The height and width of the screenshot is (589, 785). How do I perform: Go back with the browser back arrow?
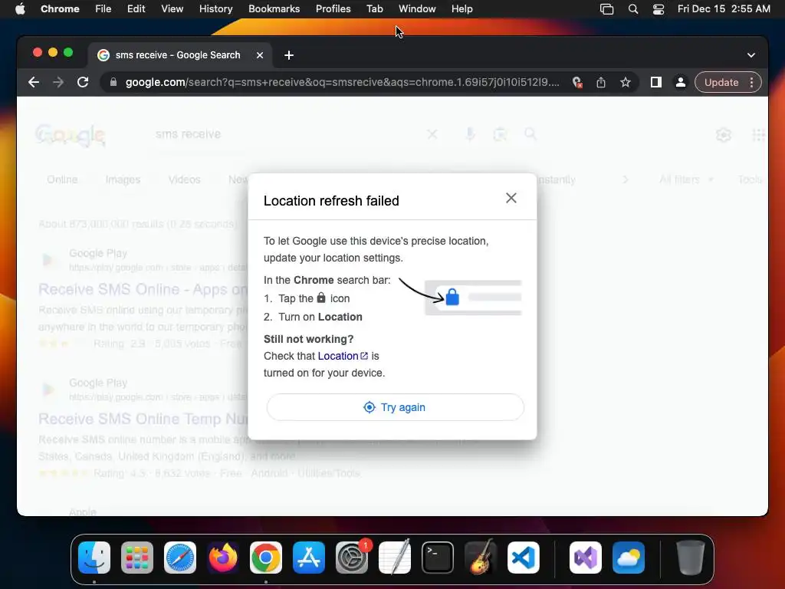coord(34,82)
